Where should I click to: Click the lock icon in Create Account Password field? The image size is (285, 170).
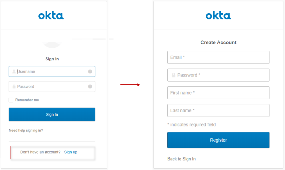pos(173,75)
